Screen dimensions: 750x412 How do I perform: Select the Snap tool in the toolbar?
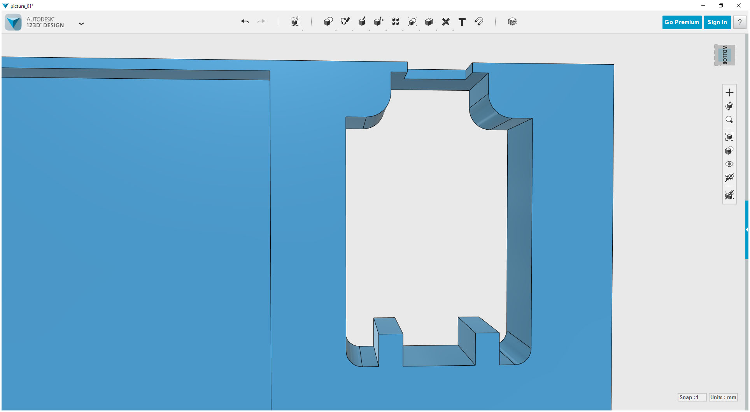478,22
